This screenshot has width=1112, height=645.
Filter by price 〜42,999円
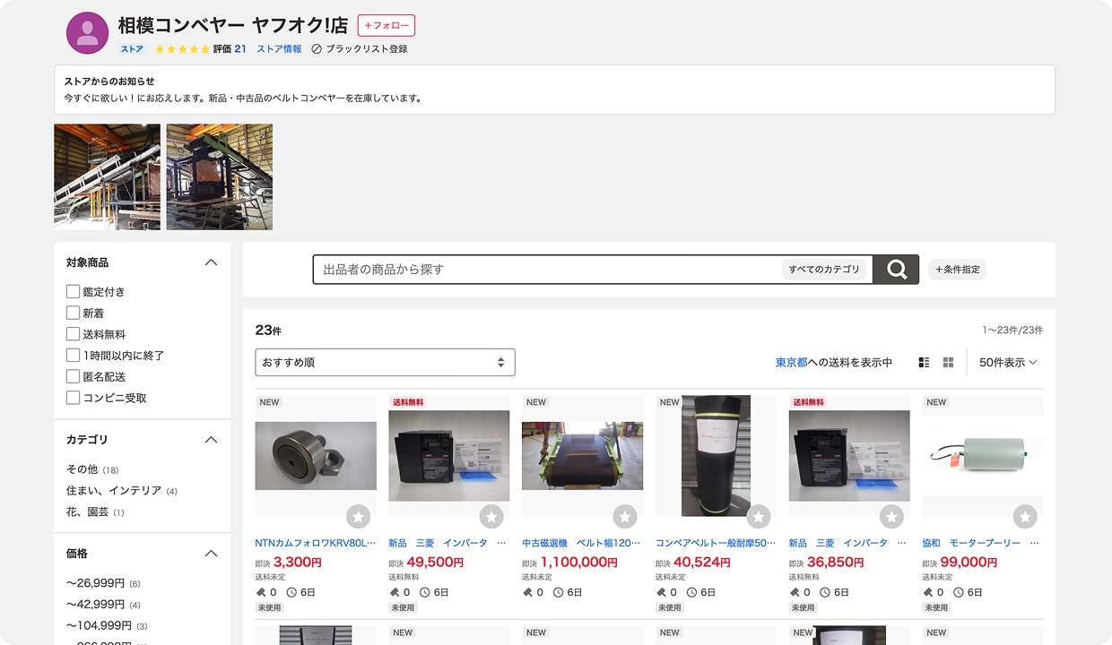click(x=95, y=605)
